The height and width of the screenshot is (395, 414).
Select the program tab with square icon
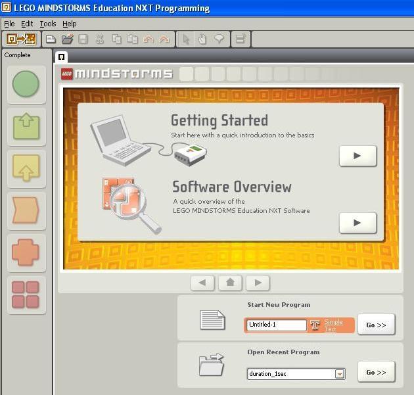click(61, 57)
